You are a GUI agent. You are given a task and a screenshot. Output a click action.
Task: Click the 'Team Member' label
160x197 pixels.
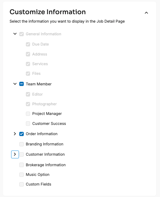click(x=38, y=84)
